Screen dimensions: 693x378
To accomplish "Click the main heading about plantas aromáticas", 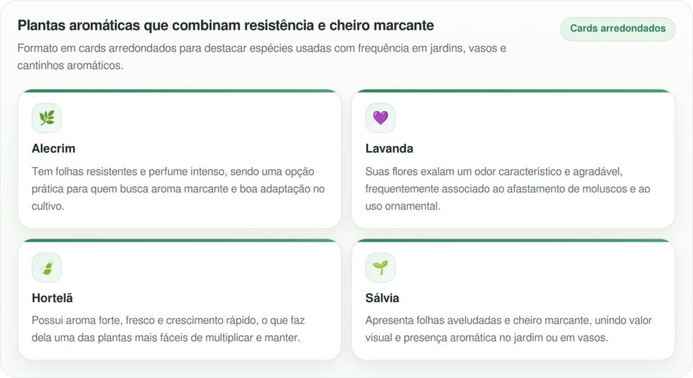I will pos(225,26).
